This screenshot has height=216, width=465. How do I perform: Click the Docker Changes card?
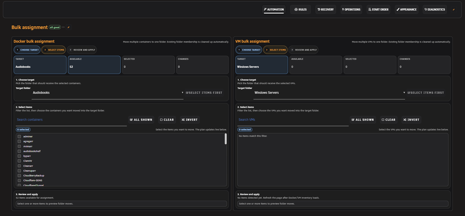pos(202,65)
